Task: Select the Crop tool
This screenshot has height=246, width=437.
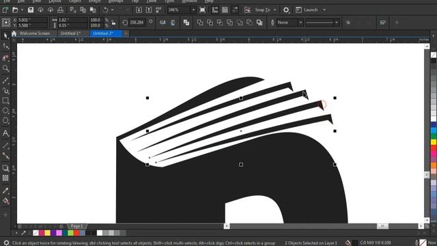Action: (5, 57)
